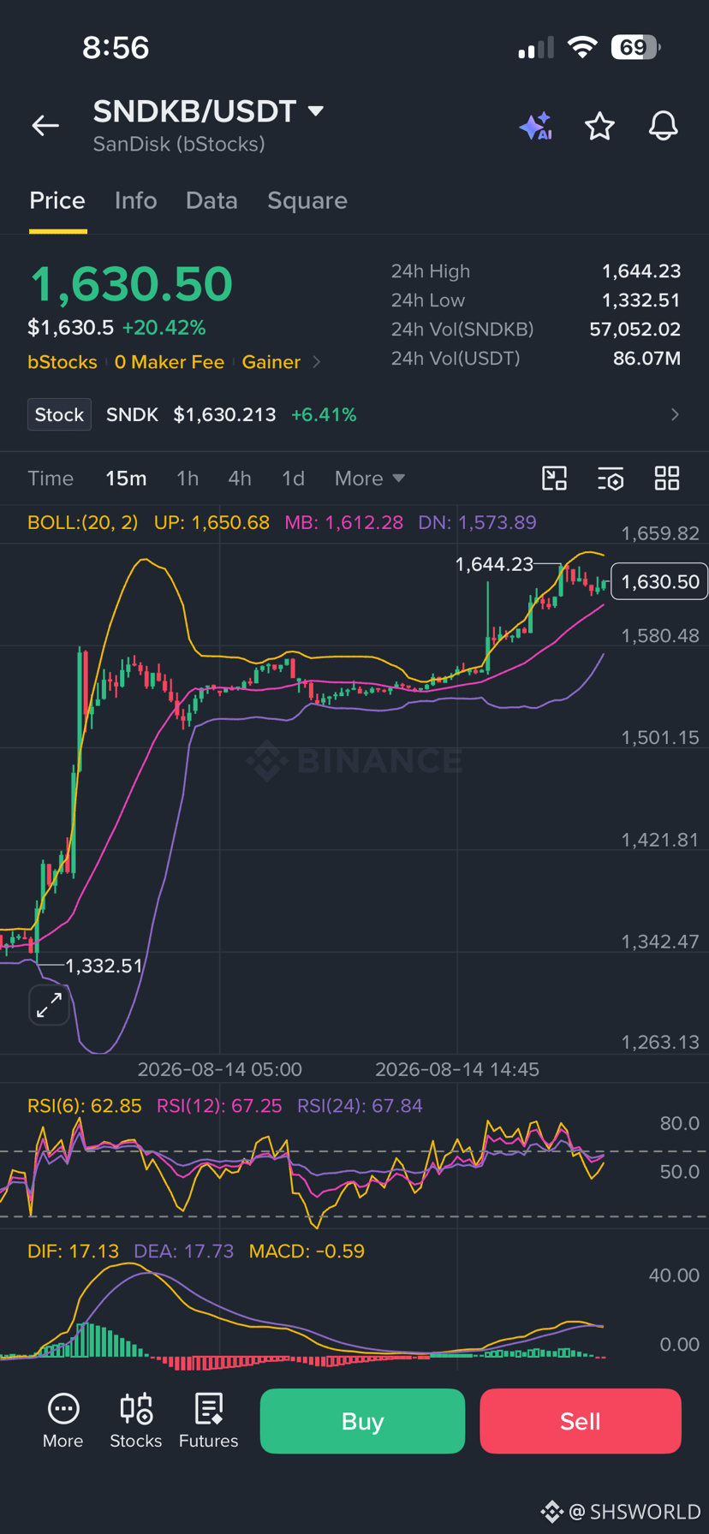The width and height of the screenshot is (709, 1534).
Task: Tap the green Buy button
Action: [362, 1421]
